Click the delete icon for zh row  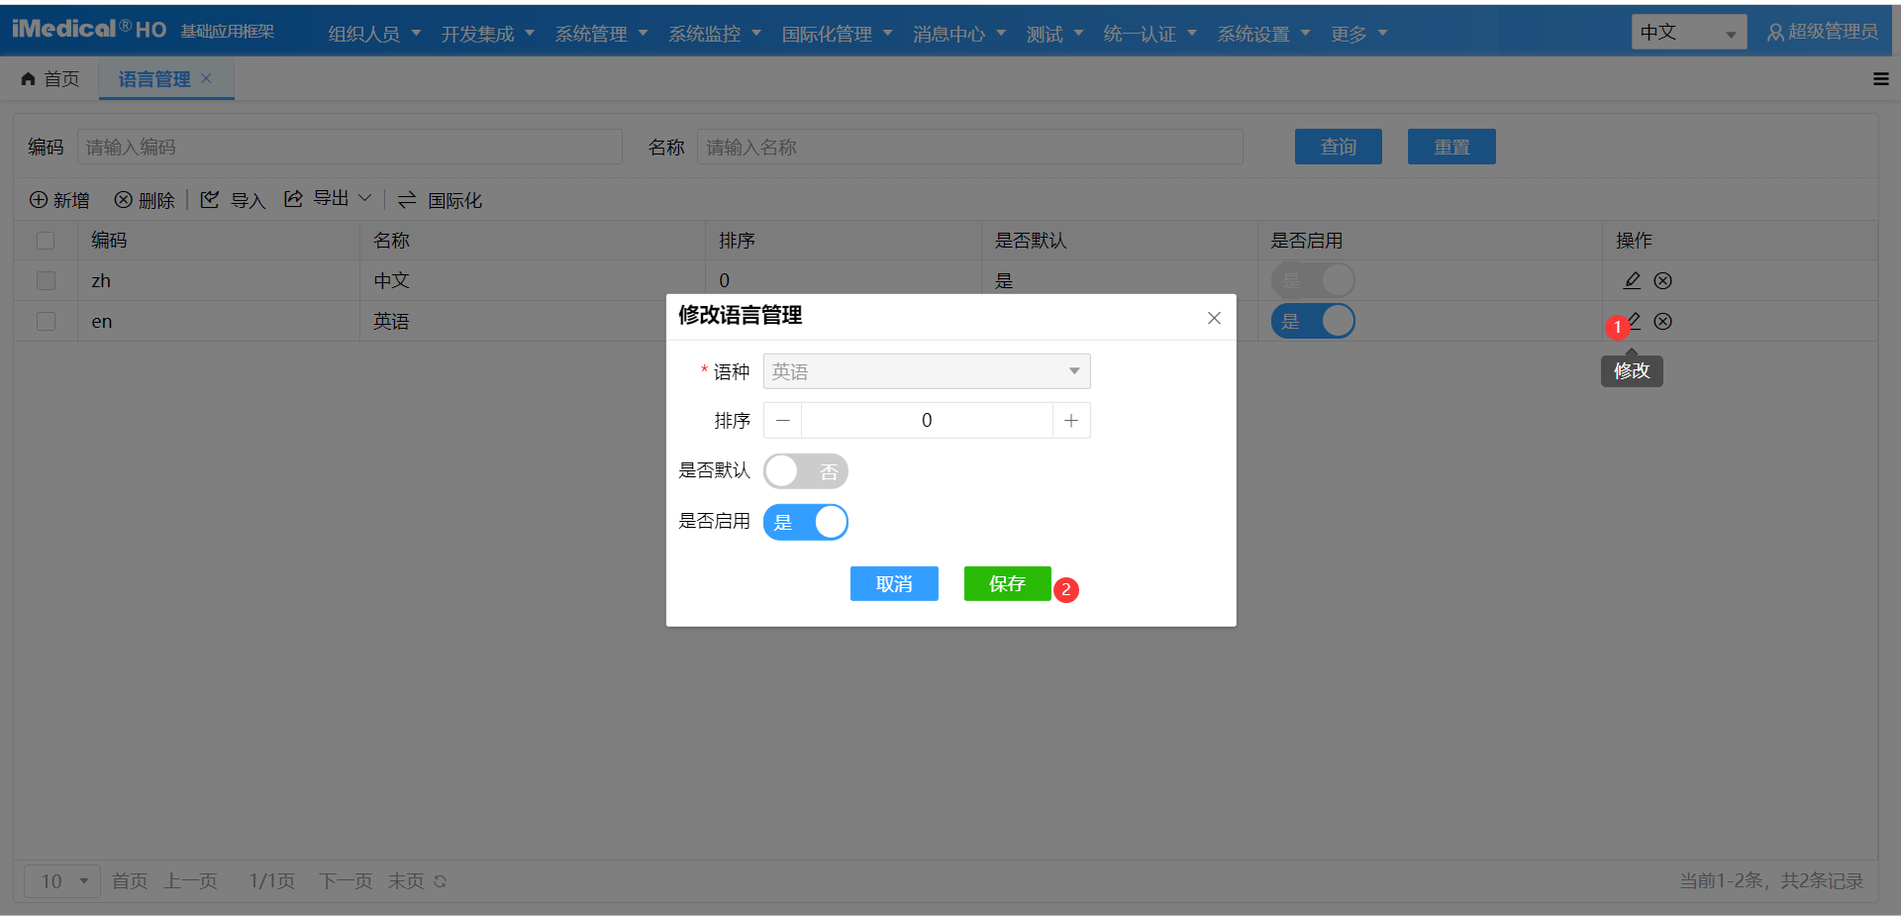tap(1663, 280)
